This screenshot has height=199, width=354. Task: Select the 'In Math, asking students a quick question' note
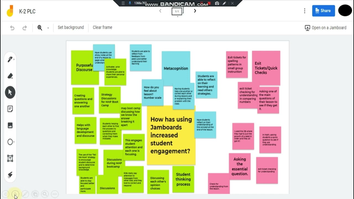click(x=270, y=140)
